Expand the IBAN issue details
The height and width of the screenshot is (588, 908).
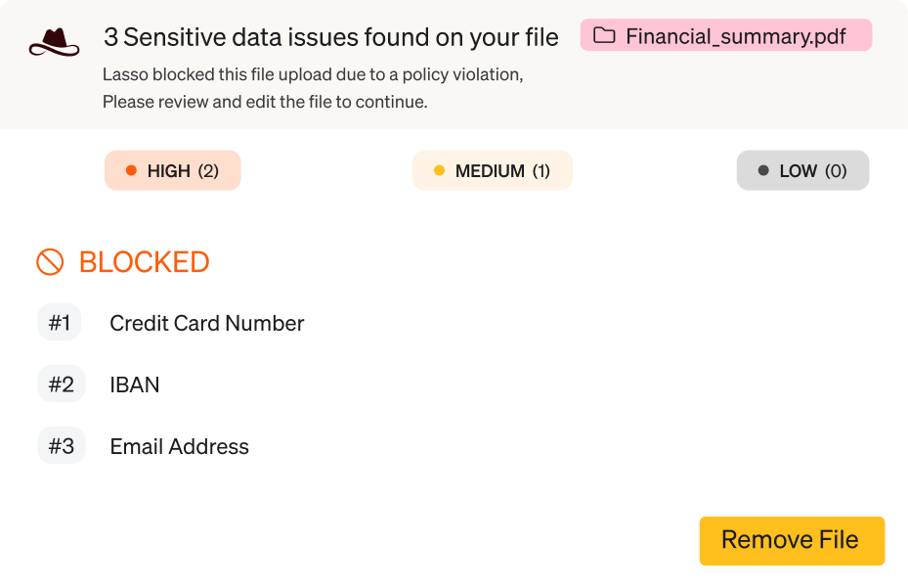pyautogui.click(x=134, y=384)
